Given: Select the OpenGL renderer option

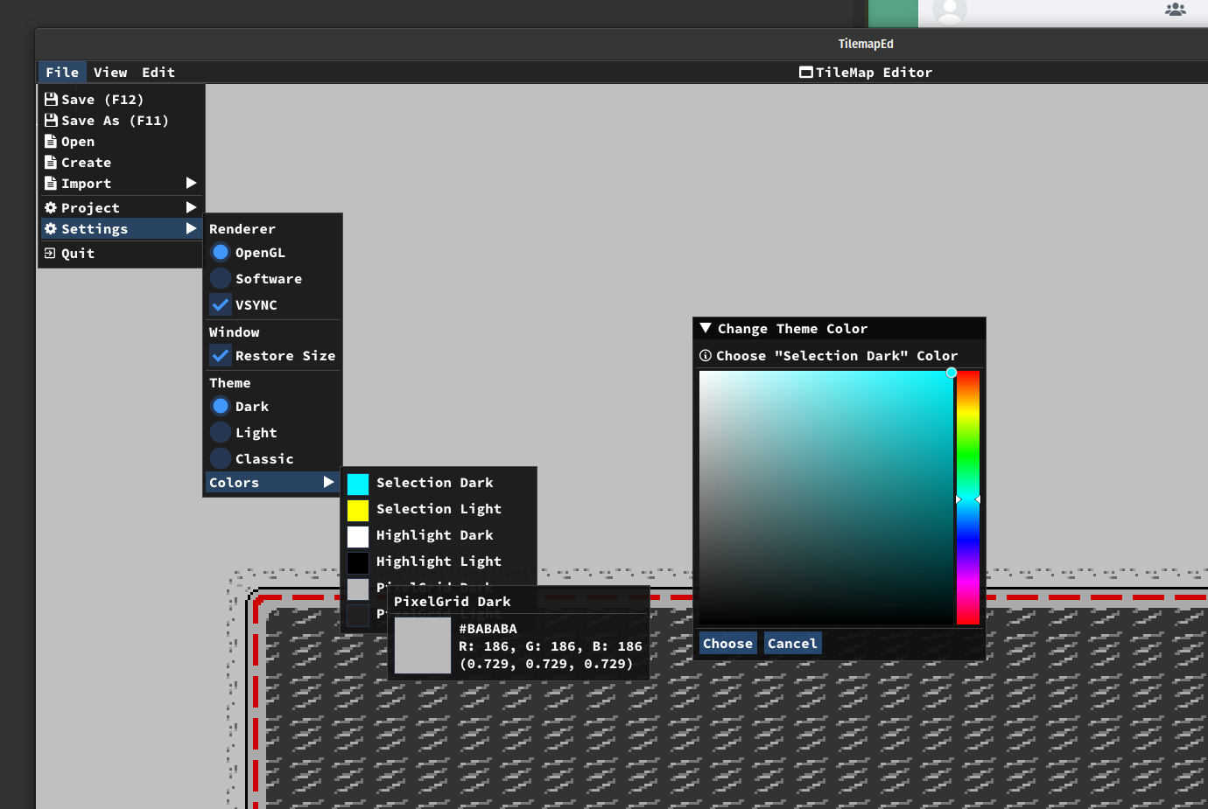Looking at the screenshot, I should coord(221,252).
